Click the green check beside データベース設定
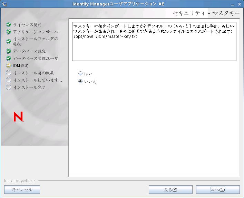Image resolution: width=244 pixels, height=198 pixels. tap(9, 51)
